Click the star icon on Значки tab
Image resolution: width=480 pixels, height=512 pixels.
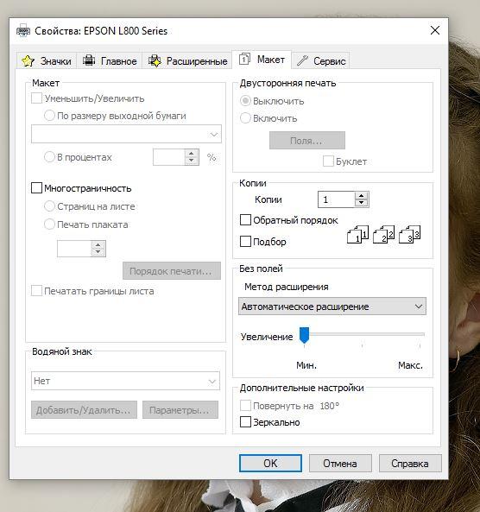(28, 61)
